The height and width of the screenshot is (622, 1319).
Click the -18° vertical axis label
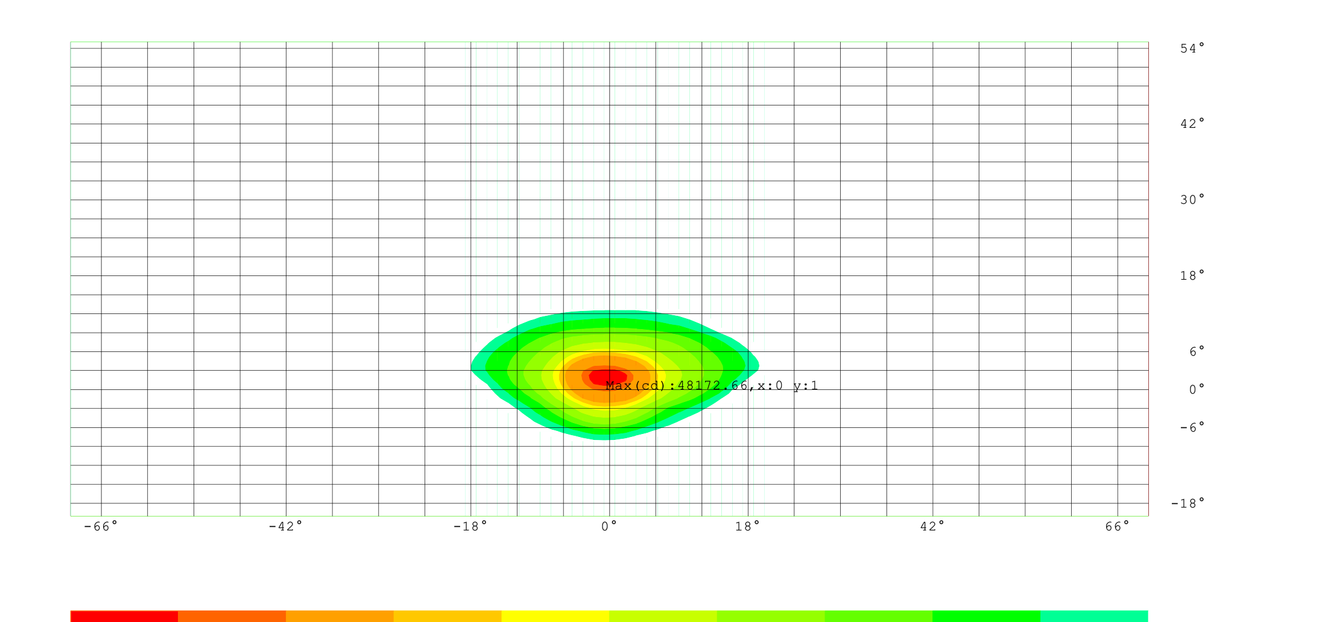(x=1188, y=504)
